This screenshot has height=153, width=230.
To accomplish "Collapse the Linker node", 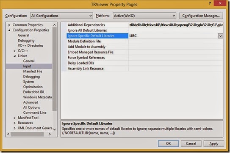I will coord(14,56).
